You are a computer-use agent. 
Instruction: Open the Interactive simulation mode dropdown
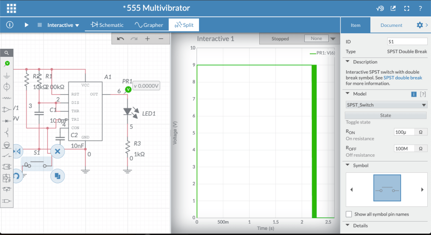(x=63, y=25)
